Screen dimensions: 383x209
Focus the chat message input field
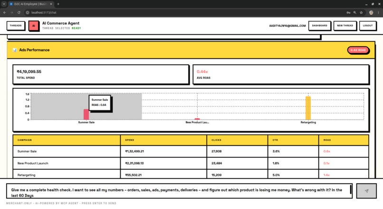click(179, 191)
